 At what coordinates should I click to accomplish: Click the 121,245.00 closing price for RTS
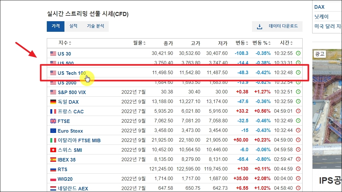(161, 169)
